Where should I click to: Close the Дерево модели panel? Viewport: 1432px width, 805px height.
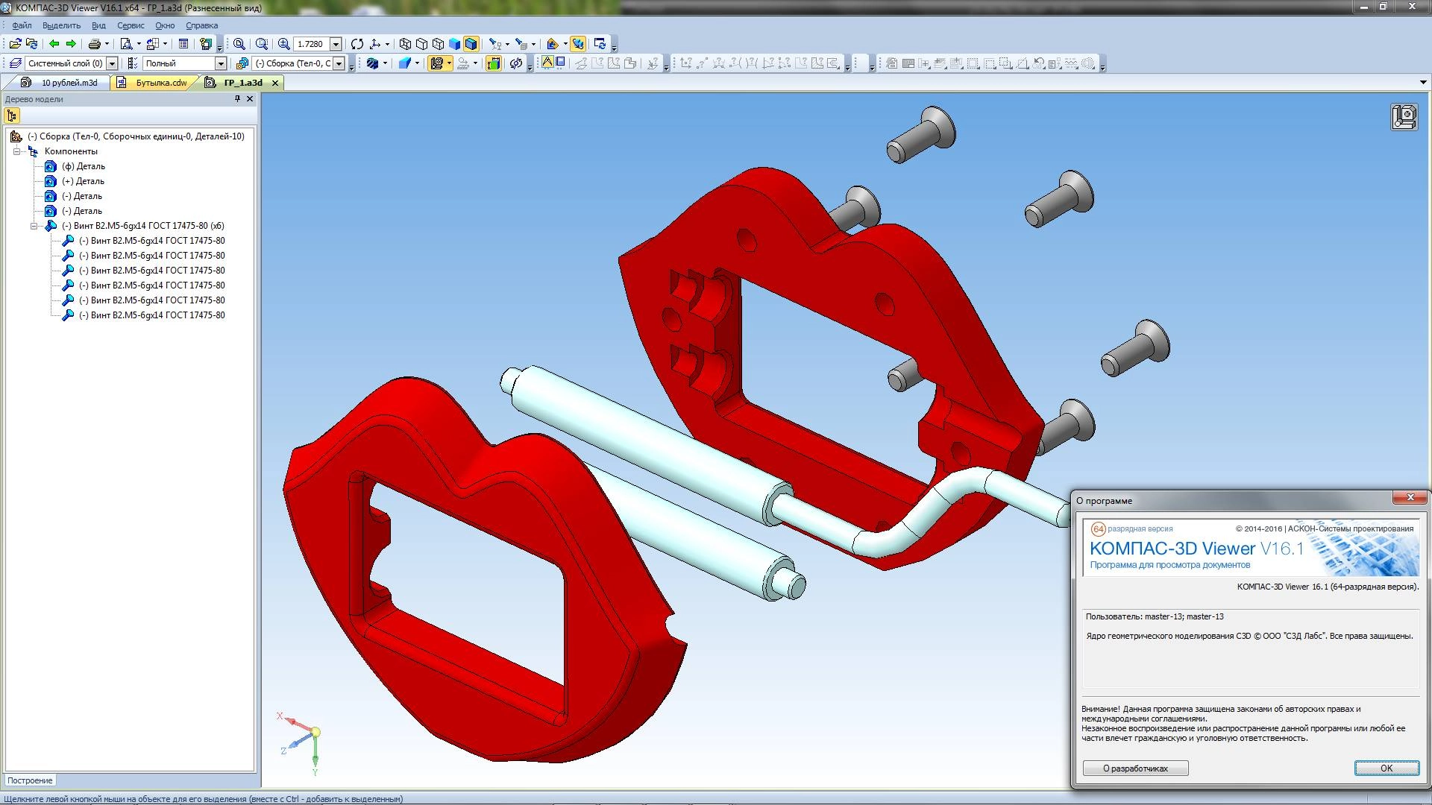[x=250, y=98]
